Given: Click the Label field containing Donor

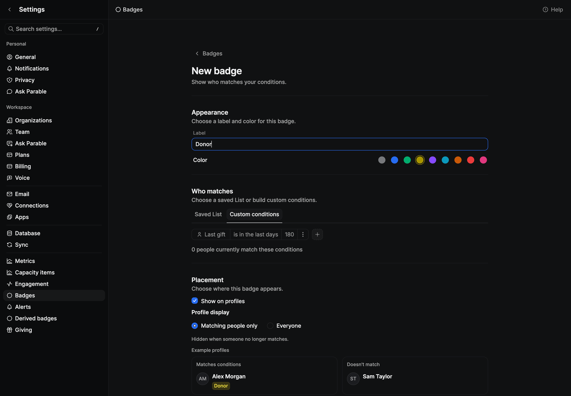Looking at the screenshot, I should (340, 144).
